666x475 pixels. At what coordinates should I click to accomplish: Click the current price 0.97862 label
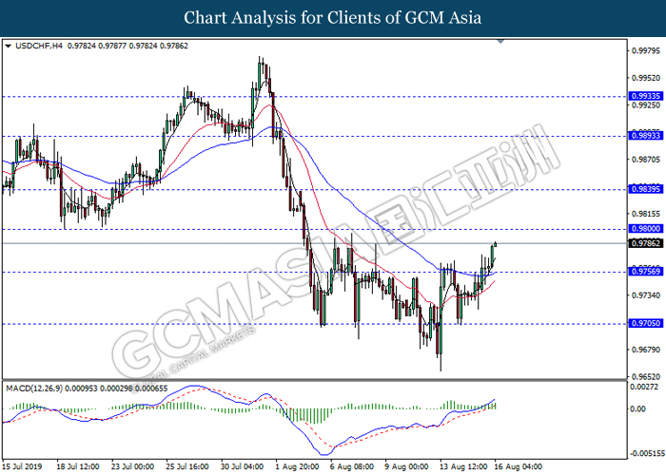tap(646, 243)
